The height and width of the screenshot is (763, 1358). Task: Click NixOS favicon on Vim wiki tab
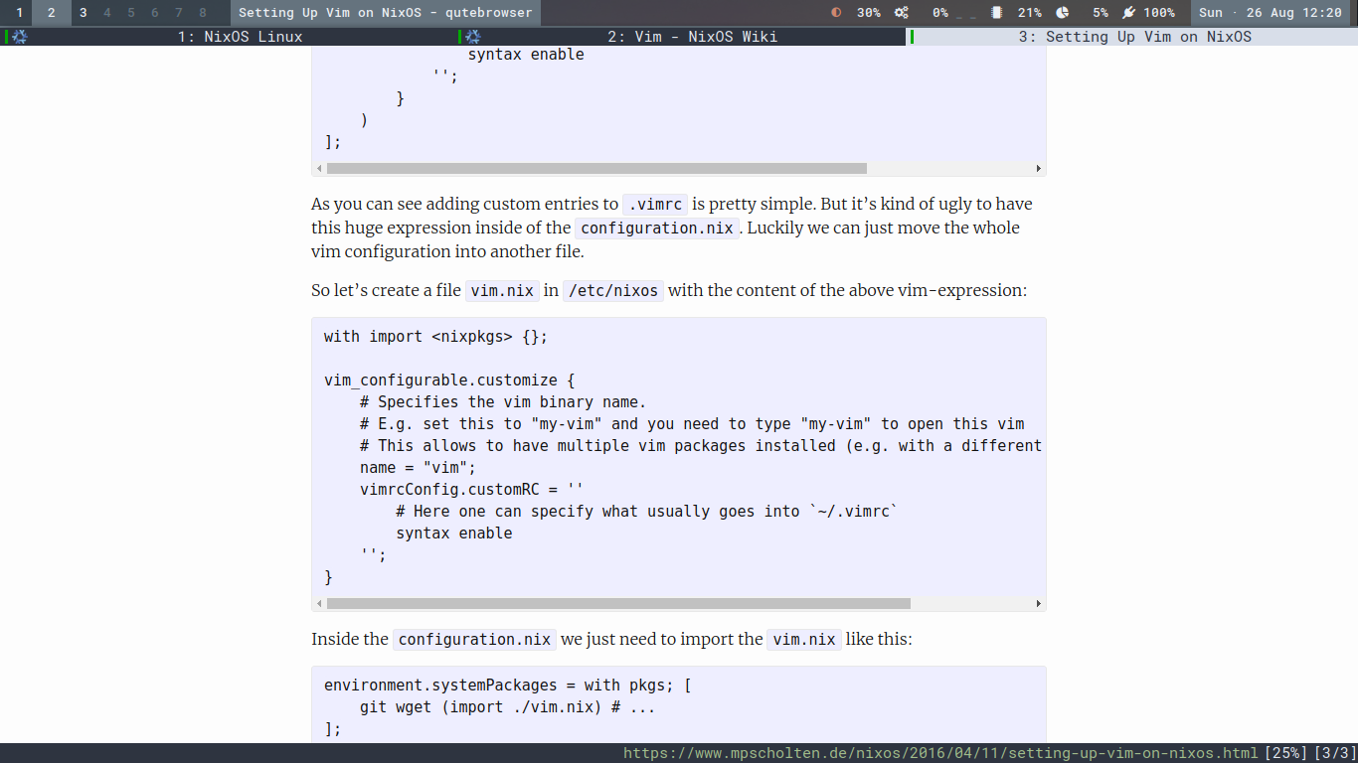[473, 37]
